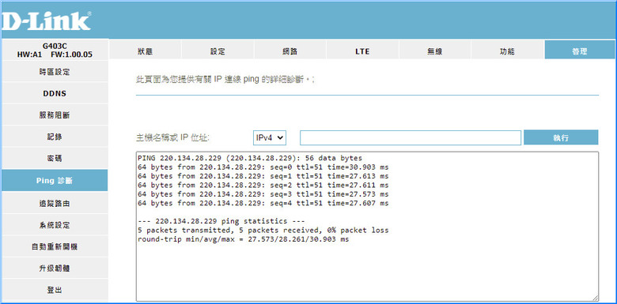Go to 服務阻斷 settings
Image resolution: width=617 pixels, height=304 pixels.
(55, 115)
